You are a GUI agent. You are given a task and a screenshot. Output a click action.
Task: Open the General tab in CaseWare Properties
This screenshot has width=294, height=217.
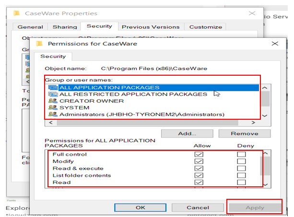click(30, 27)
